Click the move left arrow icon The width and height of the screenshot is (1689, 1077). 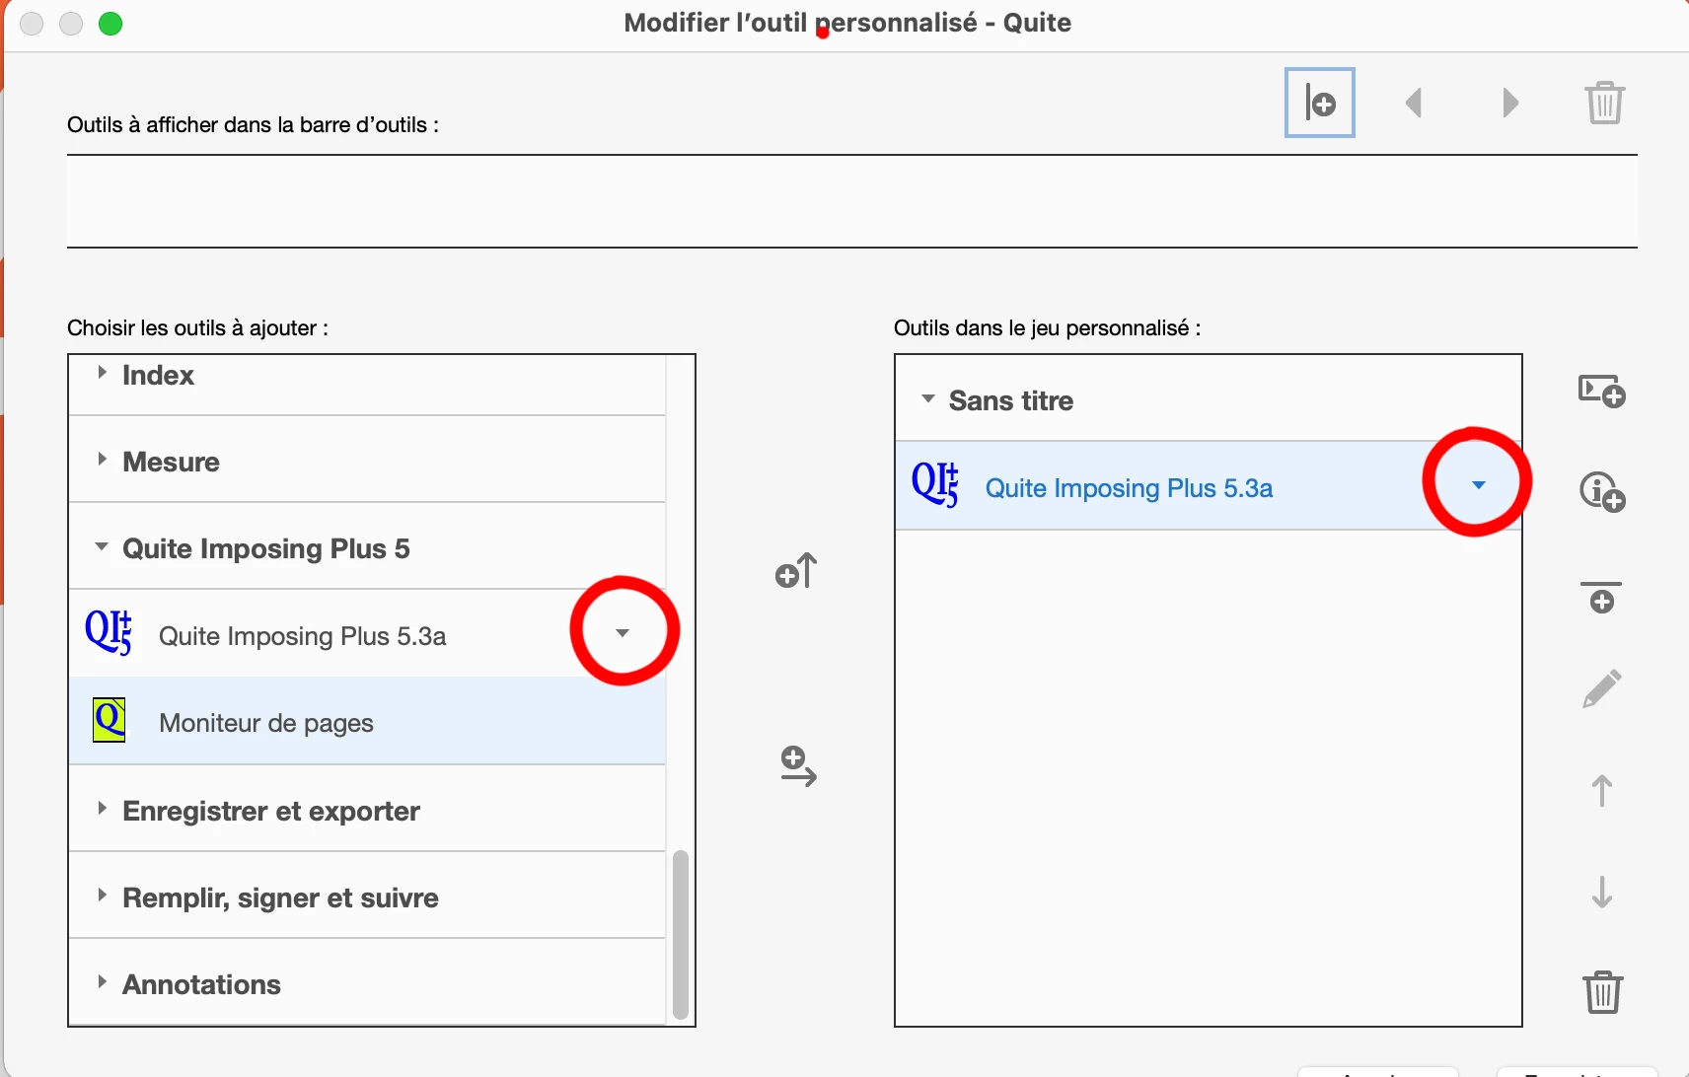(x=1414, y=103)
